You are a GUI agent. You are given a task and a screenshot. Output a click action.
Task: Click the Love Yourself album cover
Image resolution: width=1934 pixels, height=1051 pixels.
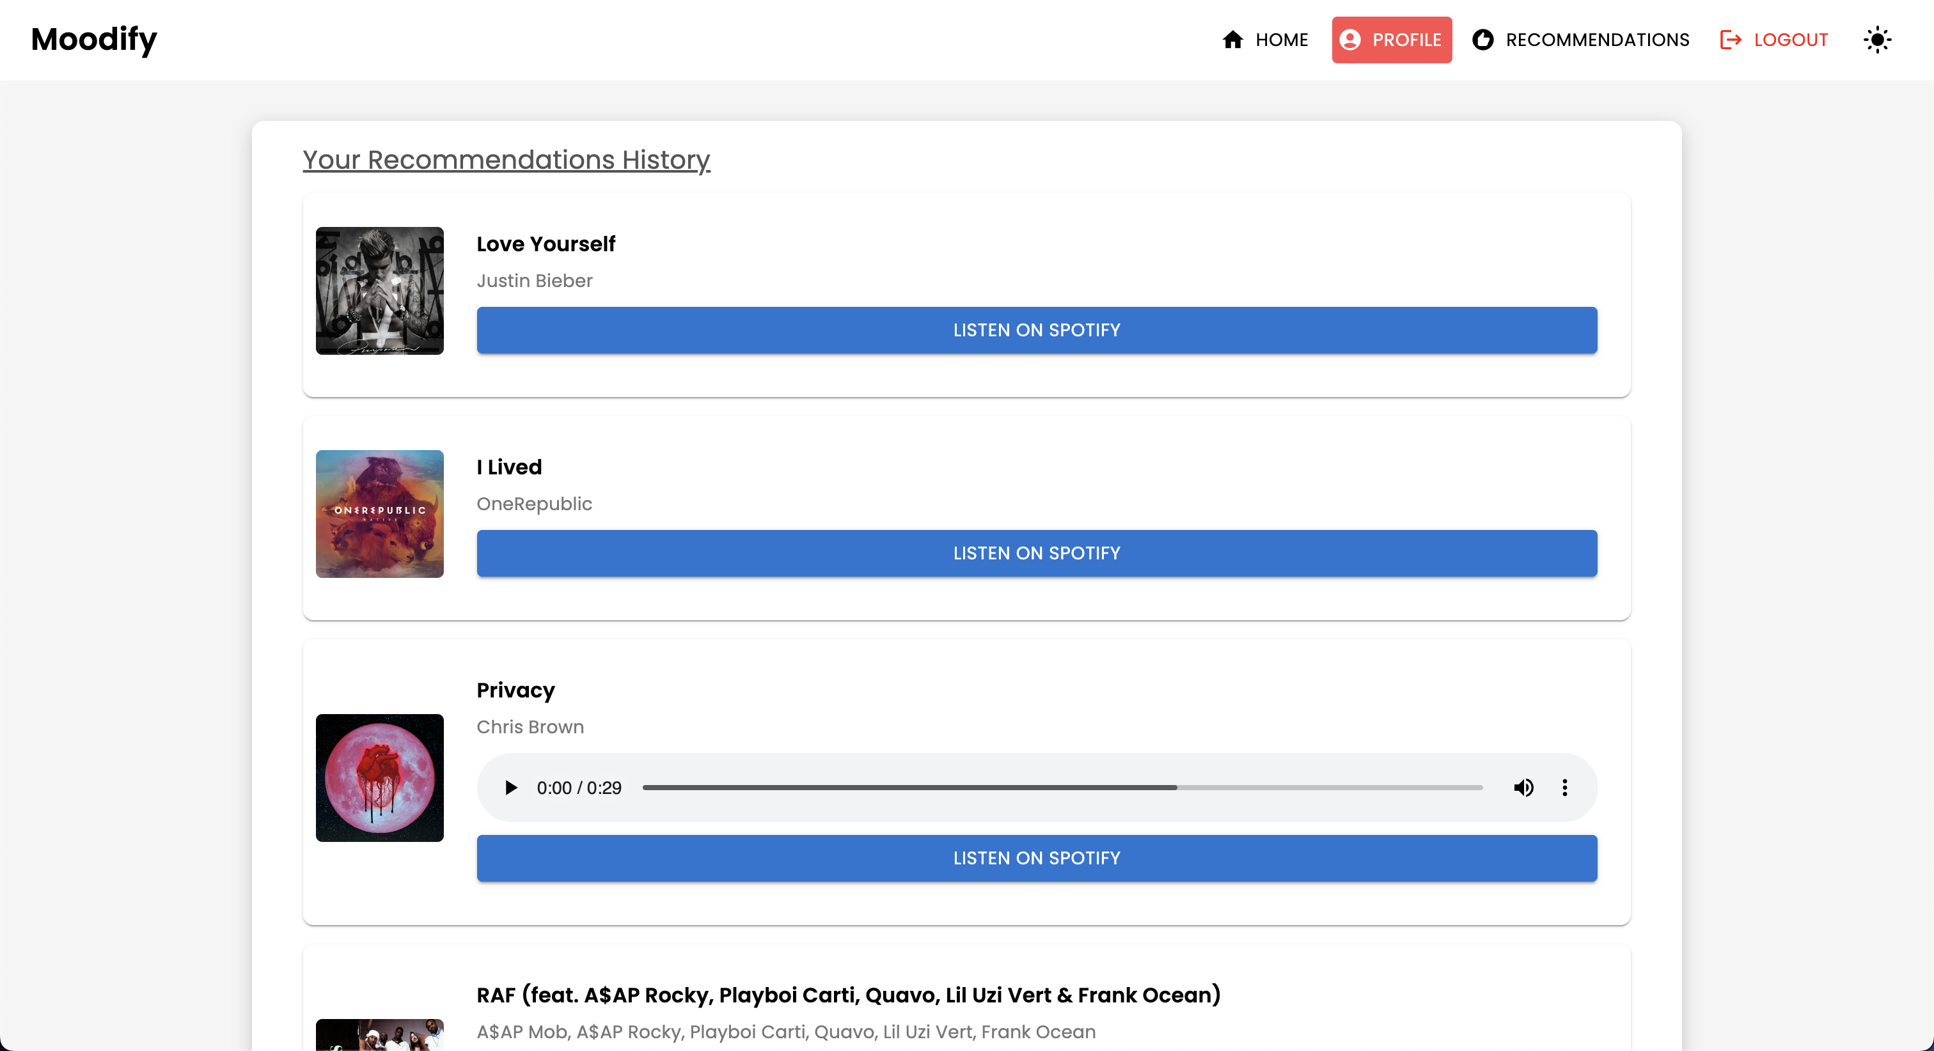point(379,290)
